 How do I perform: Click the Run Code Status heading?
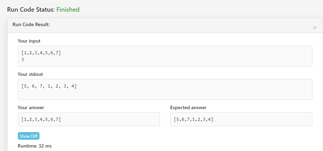(43, 10)
